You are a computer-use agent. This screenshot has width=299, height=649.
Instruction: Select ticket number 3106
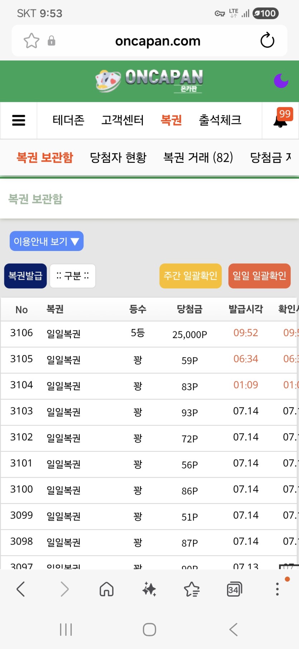[21, 333]
